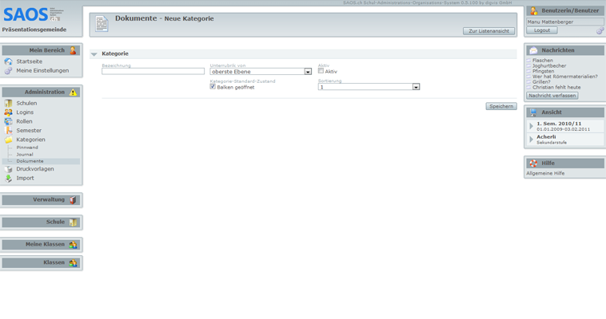
Task: Click the Meine Klassen group icon
Action: click(x=73, y=245)
